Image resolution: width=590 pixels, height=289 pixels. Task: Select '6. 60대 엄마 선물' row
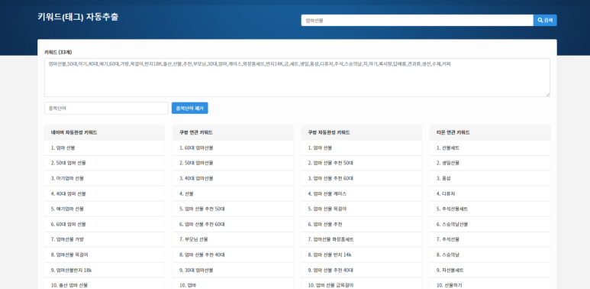coord(105,224)
